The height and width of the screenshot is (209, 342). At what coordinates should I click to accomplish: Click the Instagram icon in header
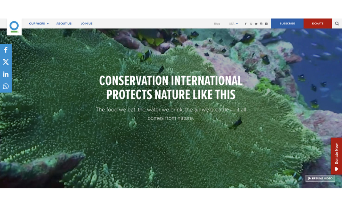[x=261, y=24]
